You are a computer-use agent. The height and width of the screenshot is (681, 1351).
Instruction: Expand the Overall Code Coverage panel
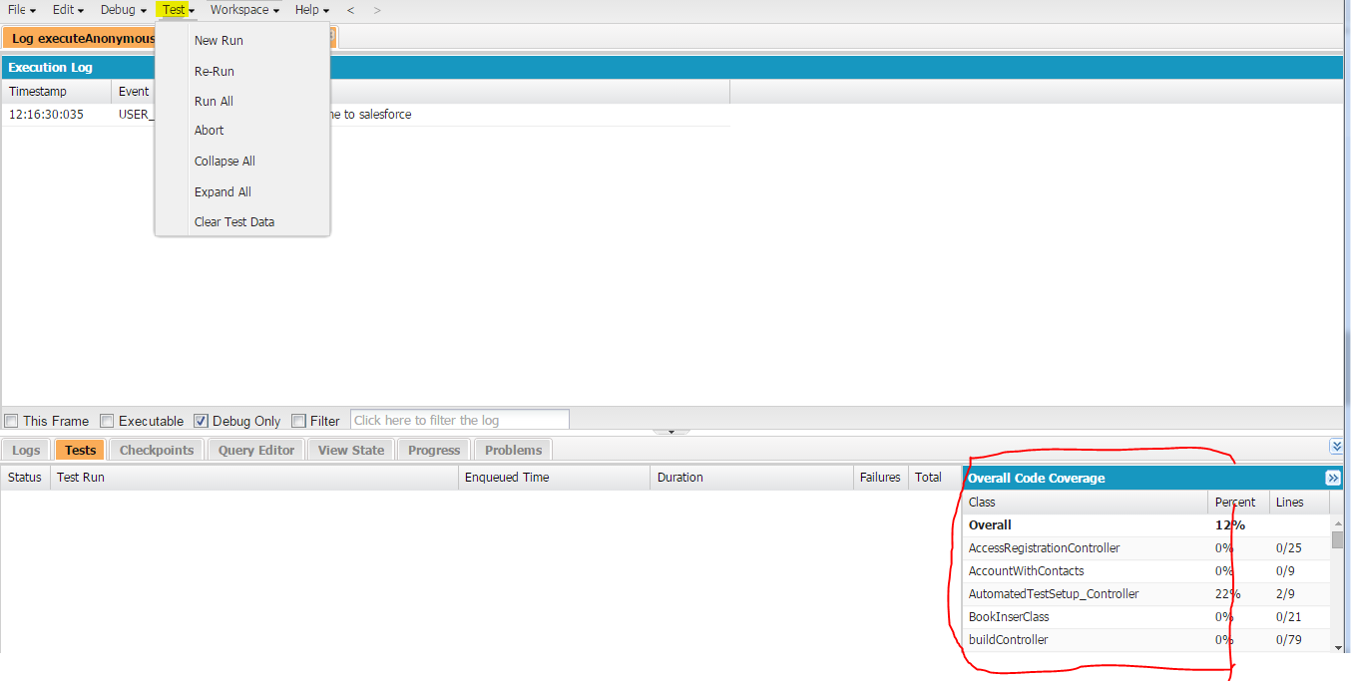(1333, 477)
